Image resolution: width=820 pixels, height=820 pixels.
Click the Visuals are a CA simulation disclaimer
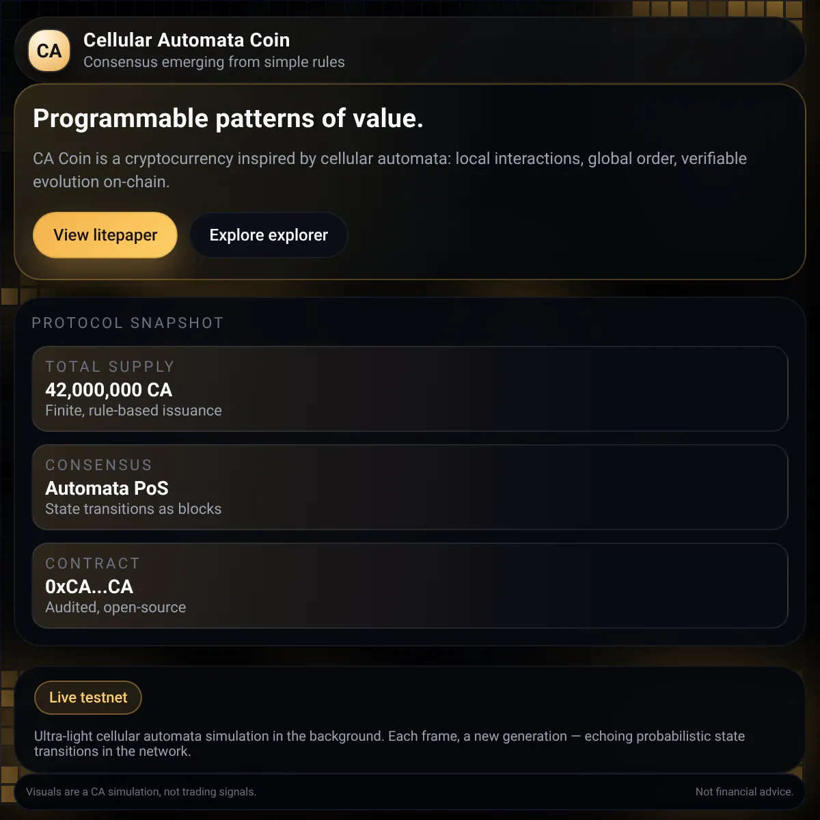pyautogui.click(x=141, y=792)
